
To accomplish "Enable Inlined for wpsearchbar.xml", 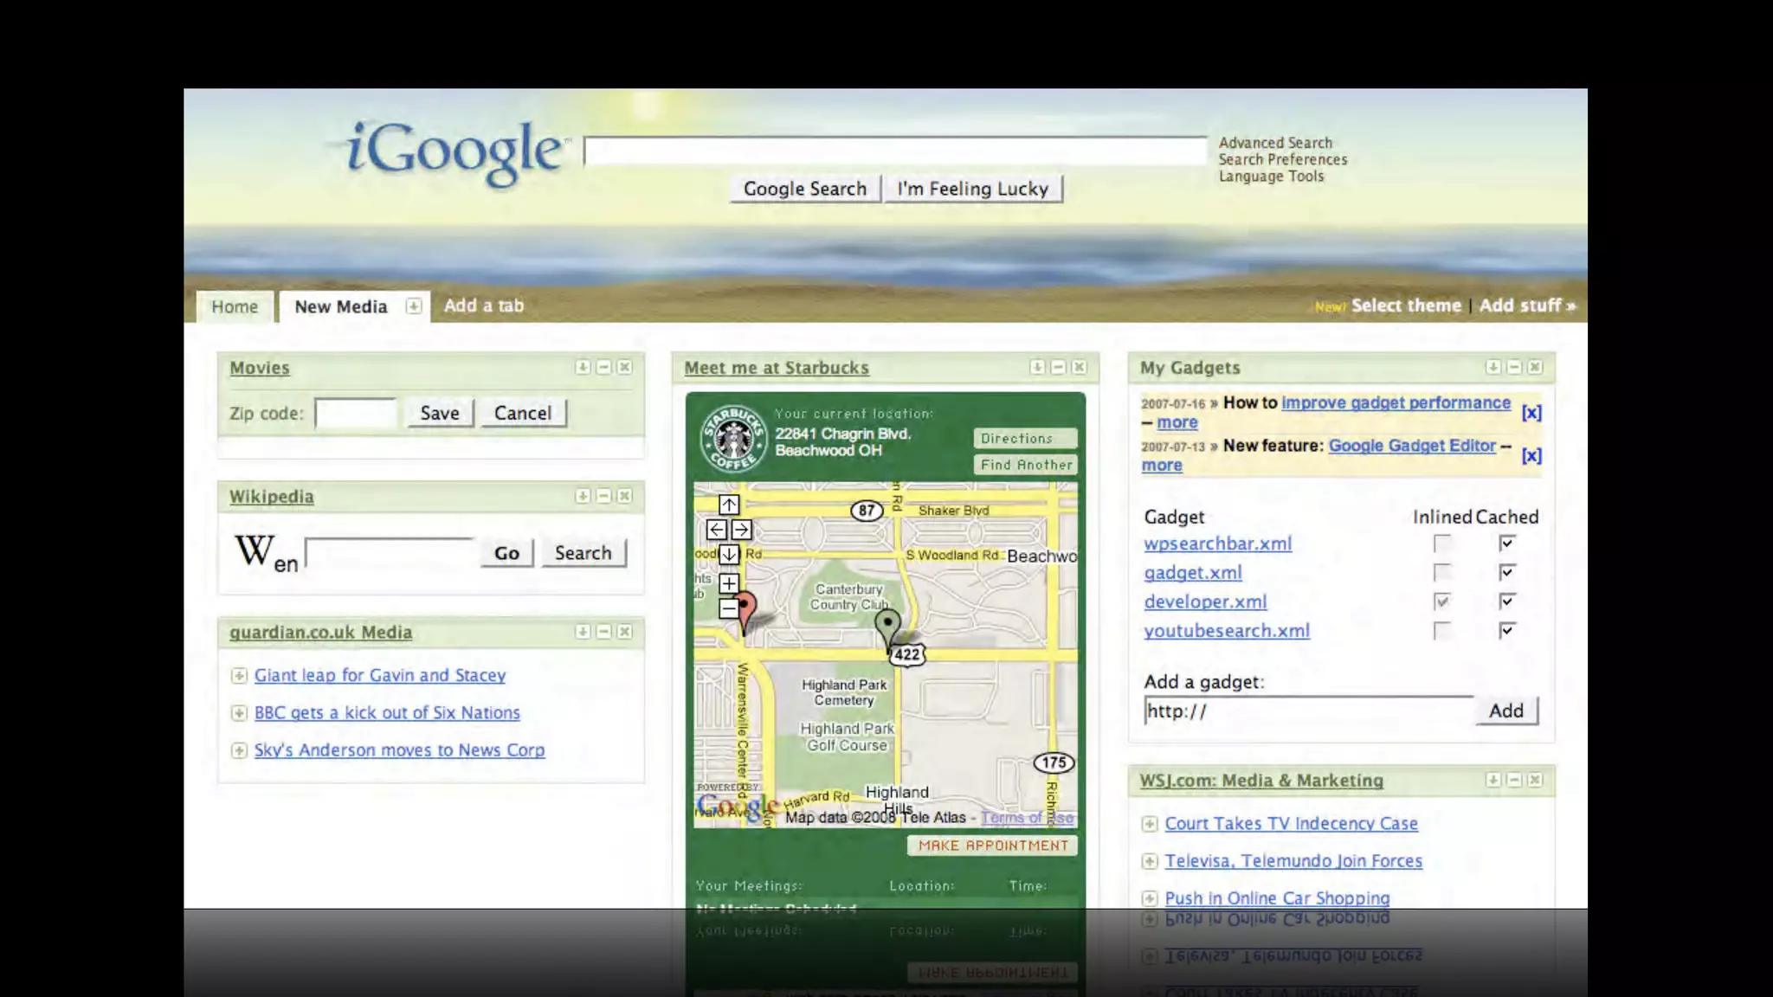I will (1441, 544).
